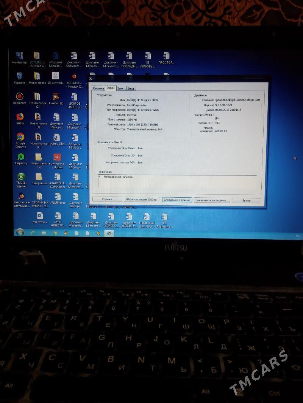The height and width of the screenshot is (403, 303).
Task: Click the Справка help button
Action: [x=108, y=200]
